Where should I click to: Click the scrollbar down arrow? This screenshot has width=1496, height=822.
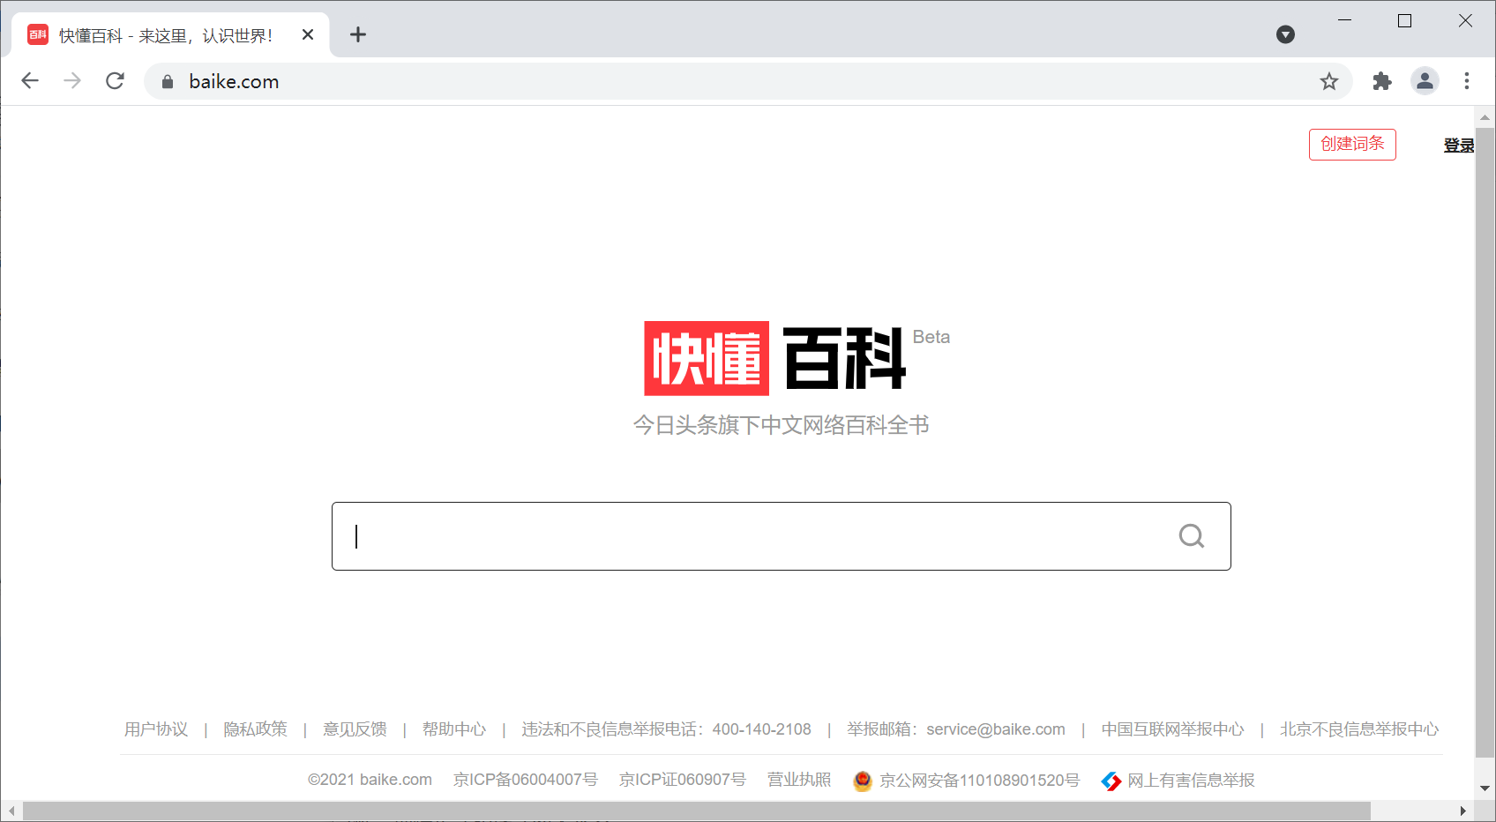click(1484, 788)
